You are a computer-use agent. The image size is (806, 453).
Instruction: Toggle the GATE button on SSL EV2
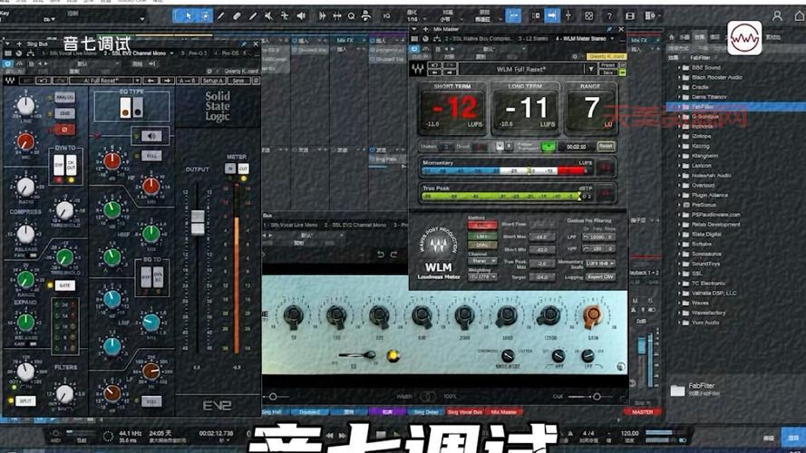(x=64, y=285)
